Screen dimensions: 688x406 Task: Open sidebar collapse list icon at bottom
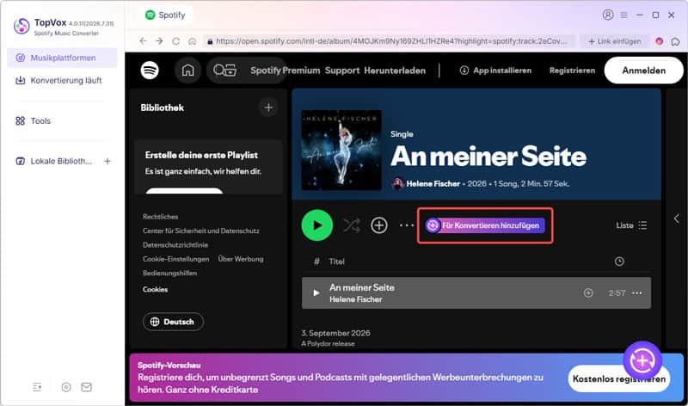37,387
